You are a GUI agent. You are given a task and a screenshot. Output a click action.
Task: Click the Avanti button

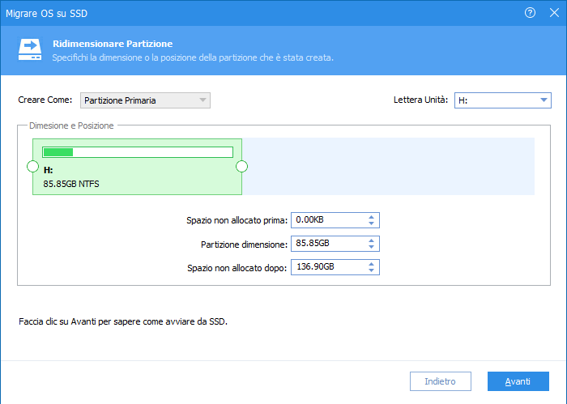tap(518, 381)
